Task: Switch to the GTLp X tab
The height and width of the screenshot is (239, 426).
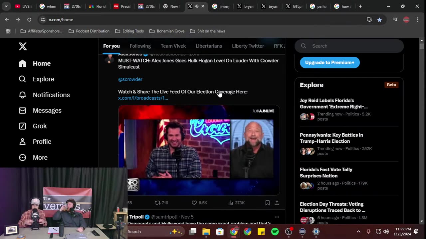Action: pos(295,6)
